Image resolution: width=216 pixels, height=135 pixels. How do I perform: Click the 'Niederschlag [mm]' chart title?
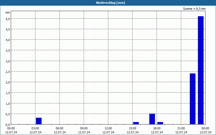pos(110,3)
